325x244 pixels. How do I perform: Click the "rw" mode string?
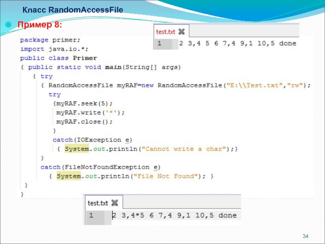pos(295,85)
